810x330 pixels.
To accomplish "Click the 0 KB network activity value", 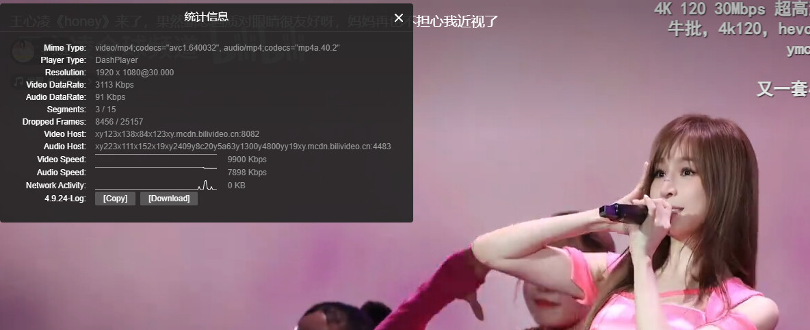I will pos(237,185).
